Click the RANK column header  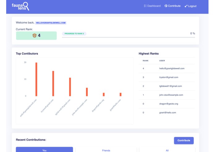tap(145, 61)
